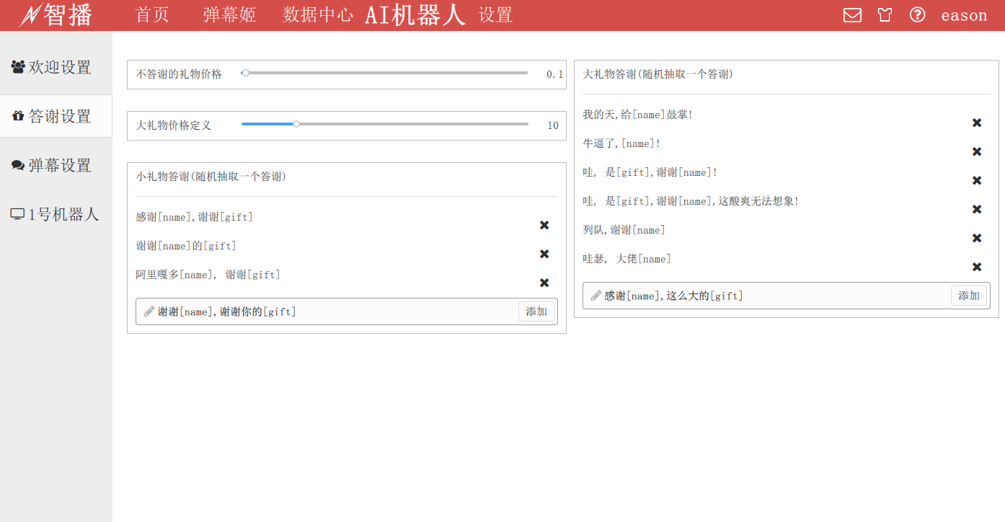Click reply text ending 这酸爽无法想象!
Screen dimensions: 1005x522
(691, 201)
